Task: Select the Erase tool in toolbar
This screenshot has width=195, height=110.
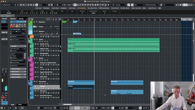Action: [83, 5]
